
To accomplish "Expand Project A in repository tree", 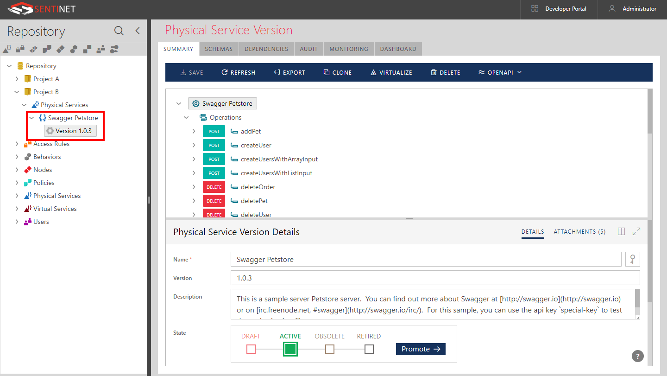I will tap(17, 79).
